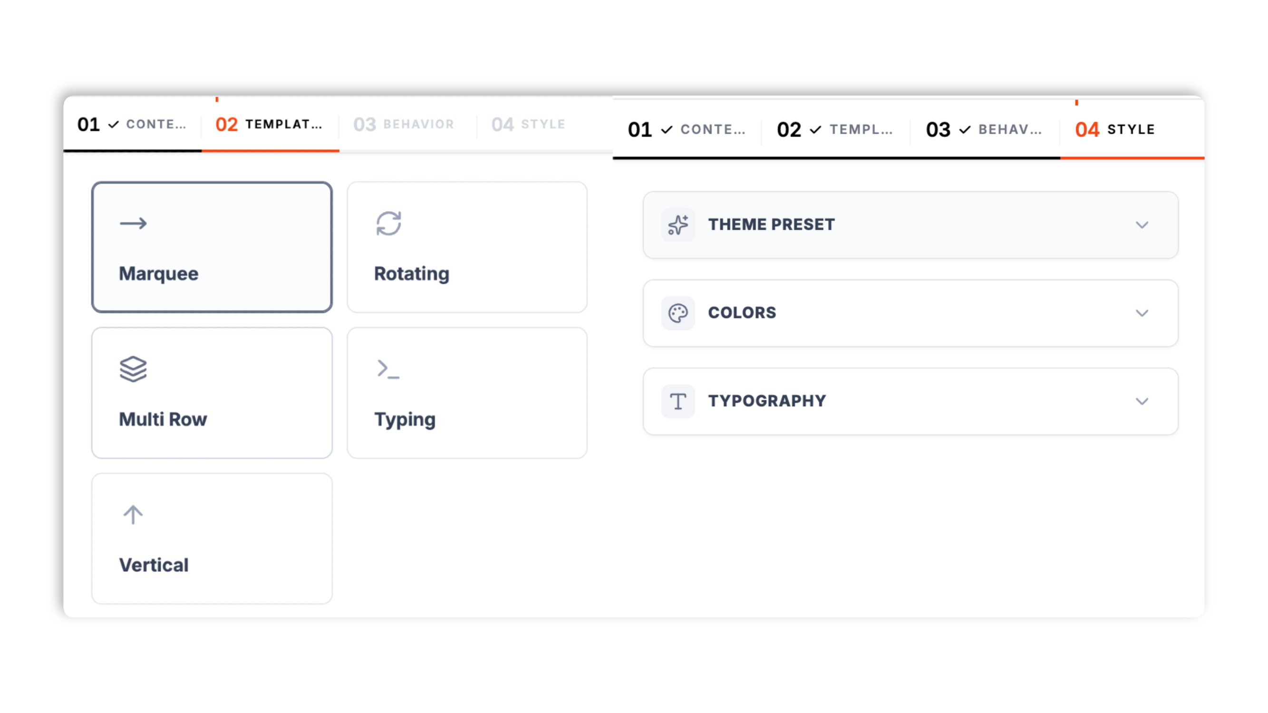Open 04 Style tab in left panel
Image resolution: width=1268 pixels, height=713 pixels.
(544, 125)
